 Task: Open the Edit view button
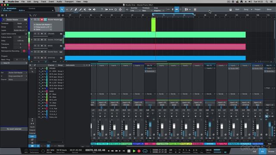[x=254, y=151]
